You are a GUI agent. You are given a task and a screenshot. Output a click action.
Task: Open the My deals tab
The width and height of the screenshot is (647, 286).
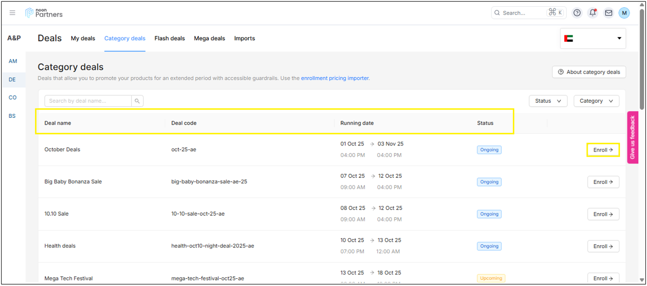83,39
